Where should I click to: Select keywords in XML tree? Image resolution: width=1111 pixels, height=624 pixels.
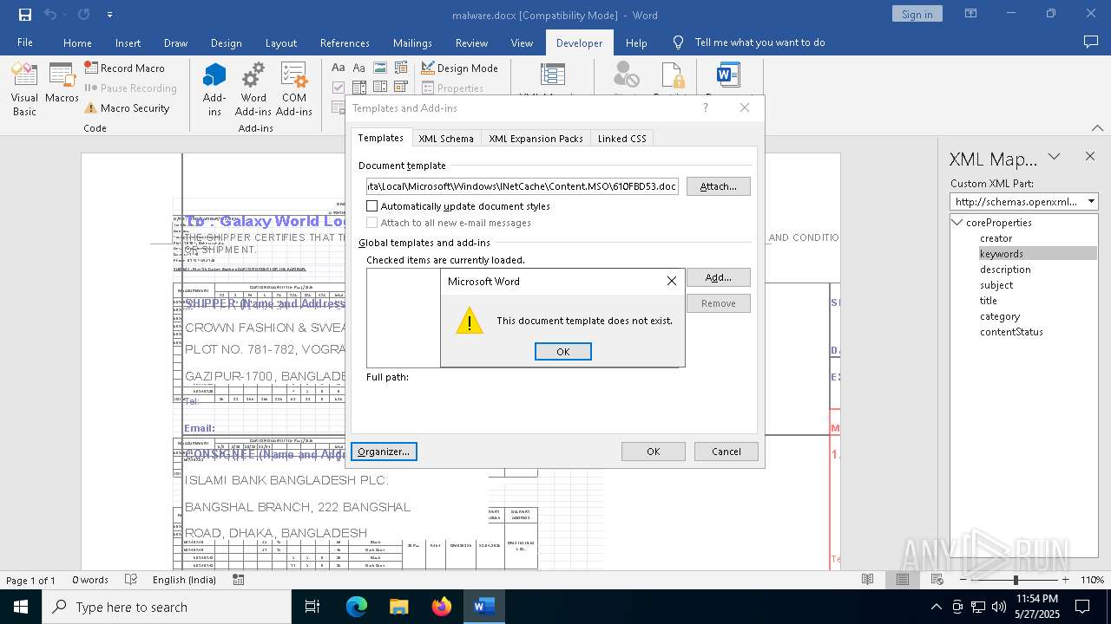click(1002, 254)
